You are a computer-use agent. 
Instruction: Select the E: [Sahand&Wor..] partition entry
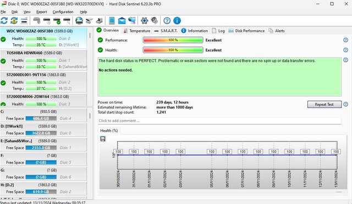(x=43, y=144)
